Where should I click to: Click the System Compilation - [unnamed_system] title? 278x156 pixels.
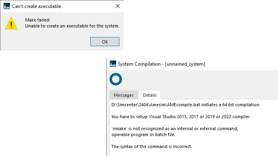pyautogui.click(x=161, y=64)
